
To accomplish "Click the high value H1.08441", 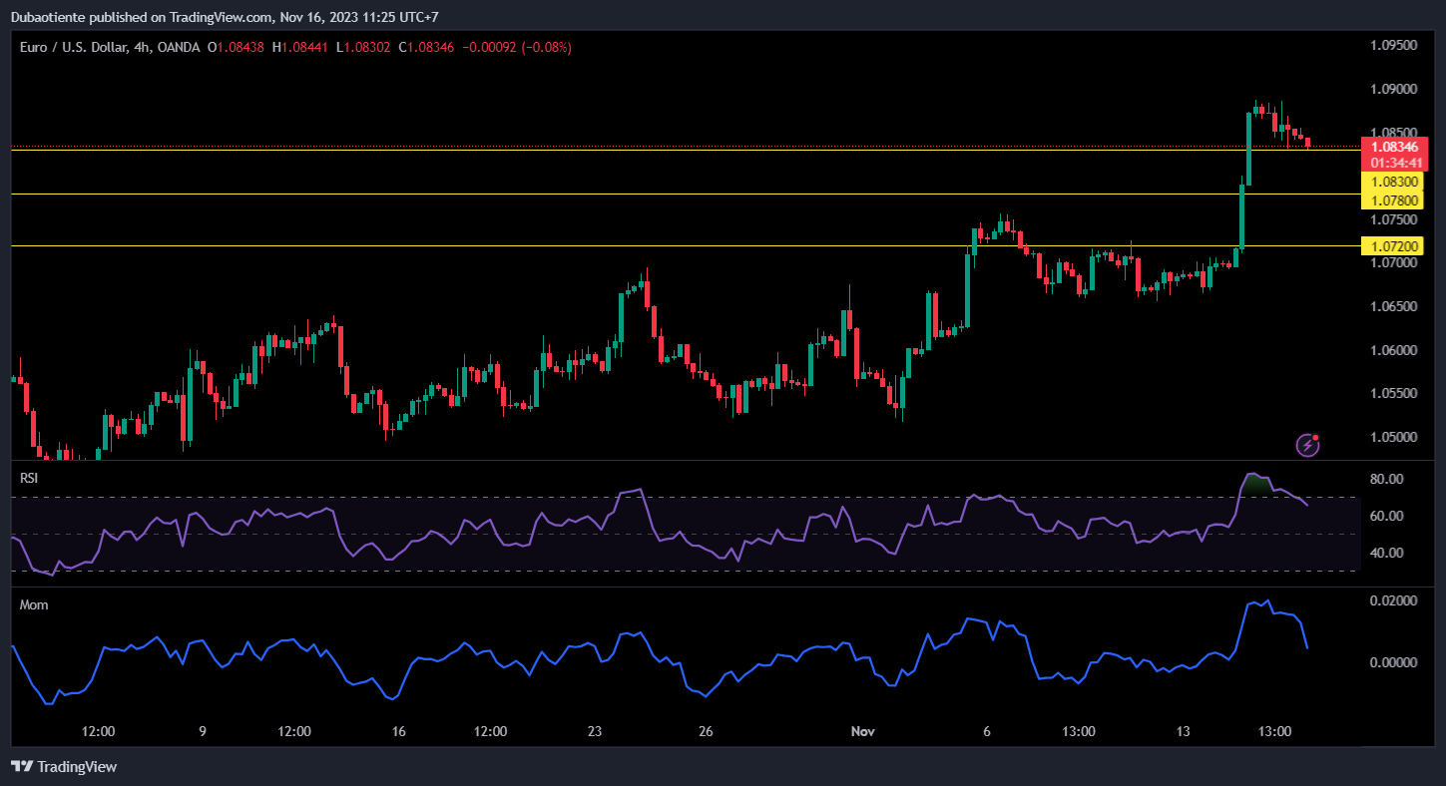I will (301, 47).
